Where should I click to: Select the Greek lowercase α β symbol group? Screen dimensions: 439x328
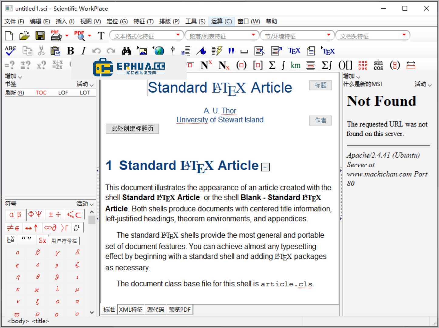coord(15,214)
